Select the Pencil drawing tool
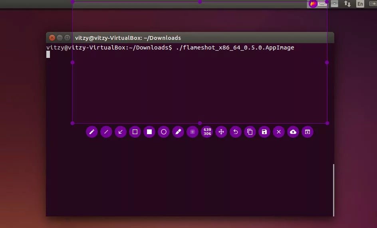 tap(91, 132)
